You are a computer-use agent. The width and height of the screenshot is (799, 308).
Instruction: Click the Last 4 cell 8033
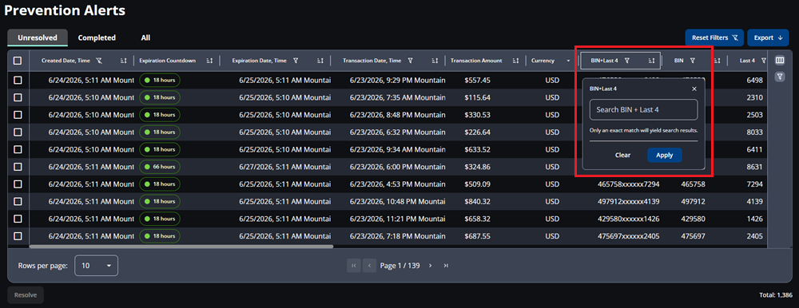[x=754, y=132]
